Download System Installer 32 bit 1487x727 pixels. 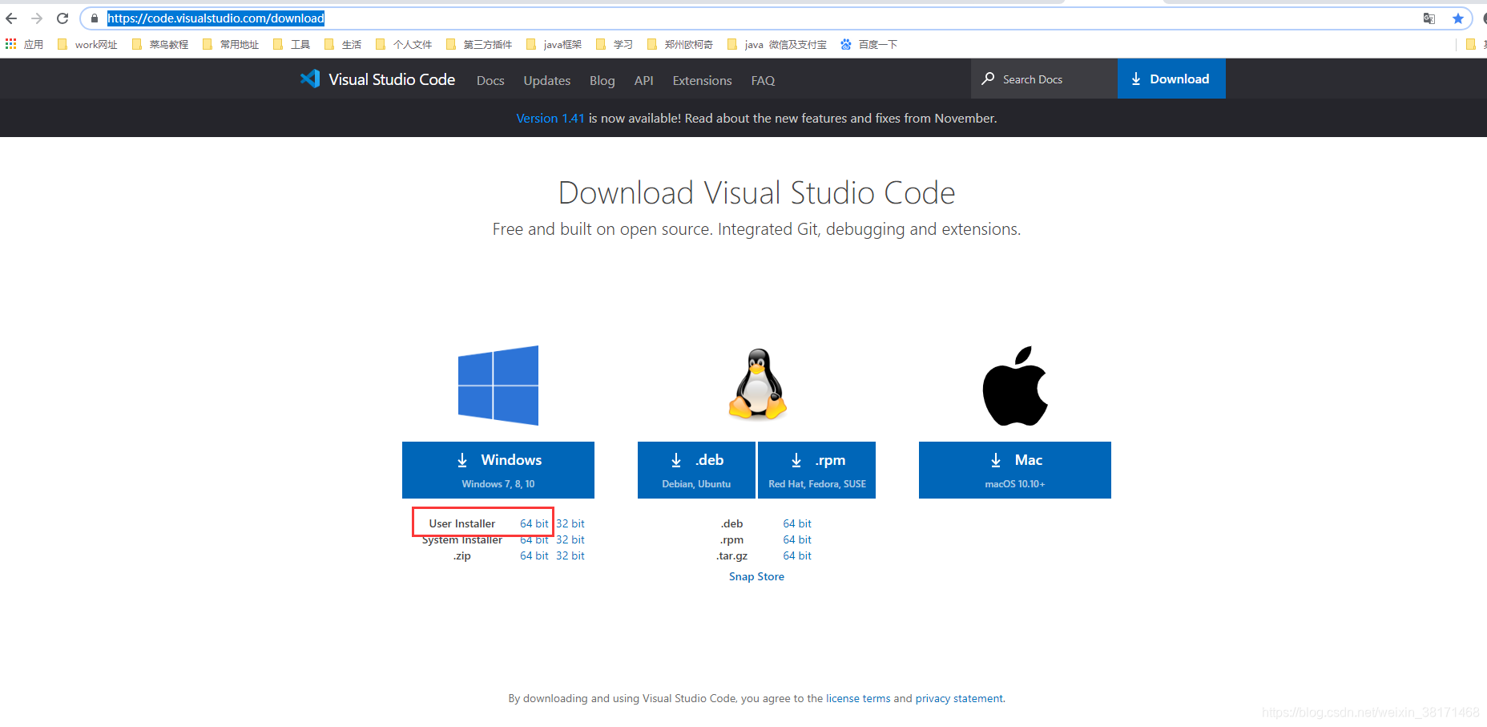pos(570,539)
